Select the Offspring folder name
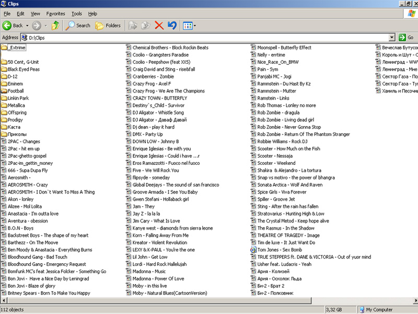The image size is (418, 314). [x=17, y=113]
